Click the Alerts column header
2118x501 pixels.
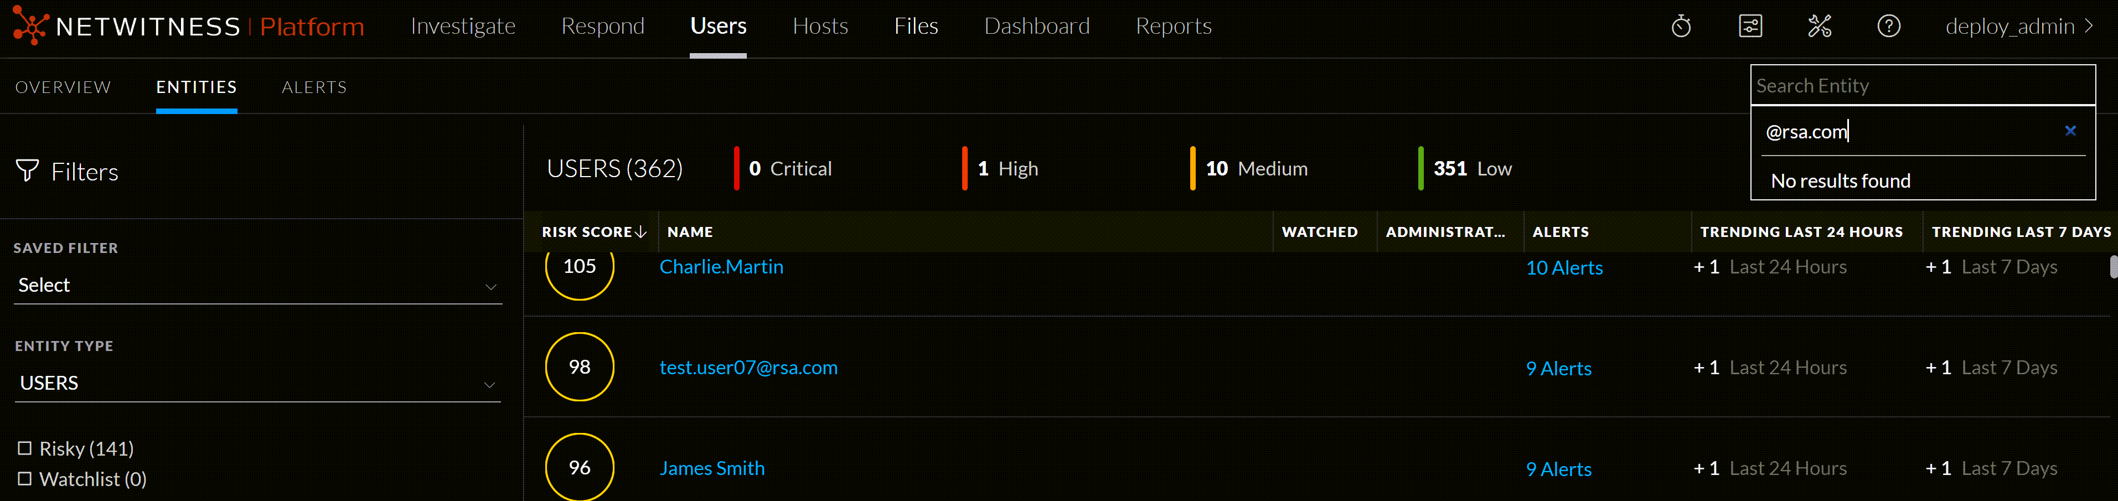1561,232
